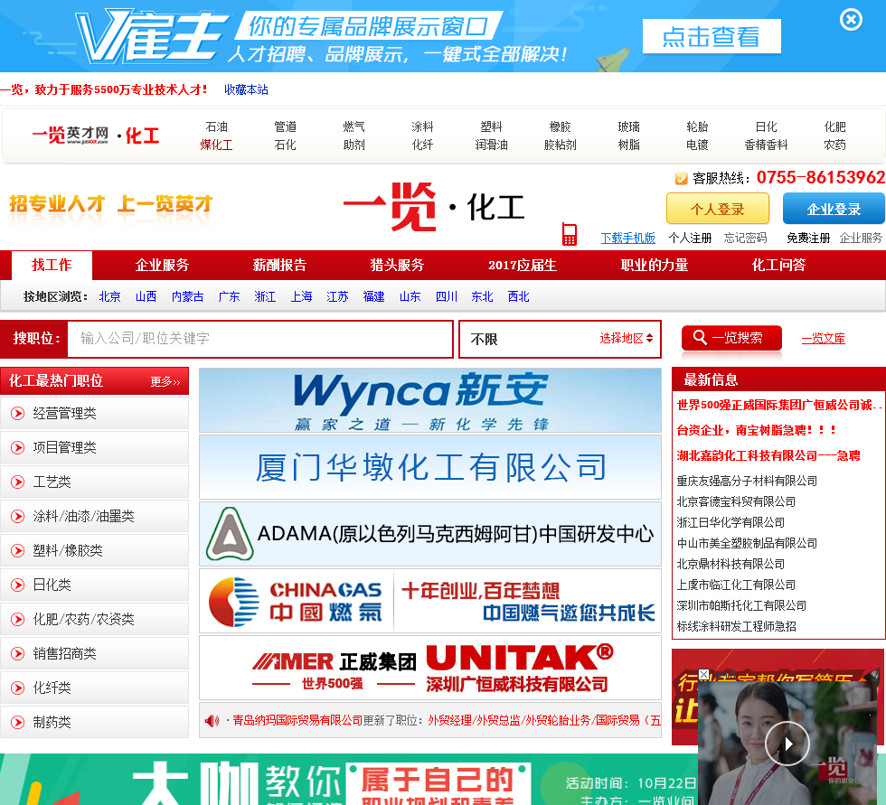Open the 润滑油 category

click(x=491, y=145)
